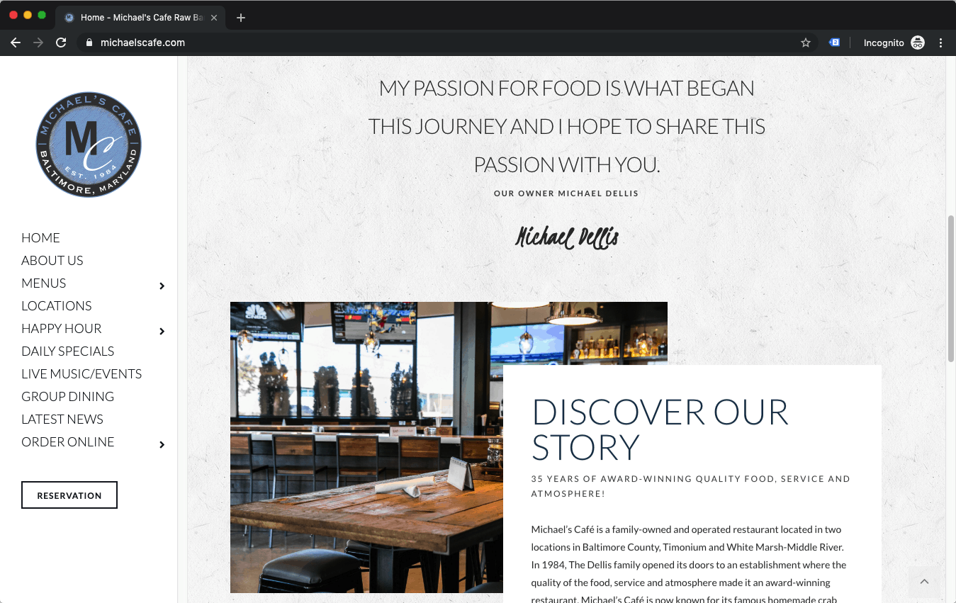Click the Incognito profile icon

coord(918,43)
